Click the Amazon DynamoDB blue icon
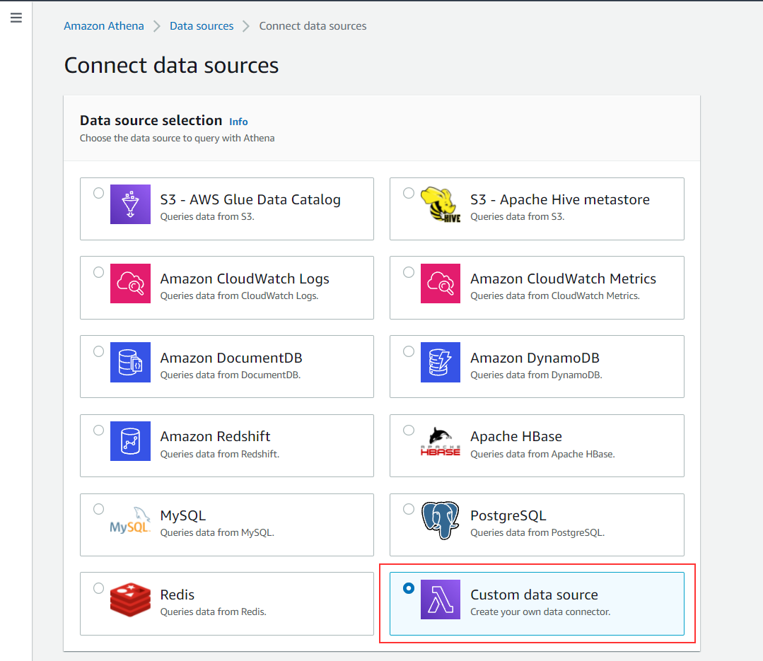 [441, 363]
